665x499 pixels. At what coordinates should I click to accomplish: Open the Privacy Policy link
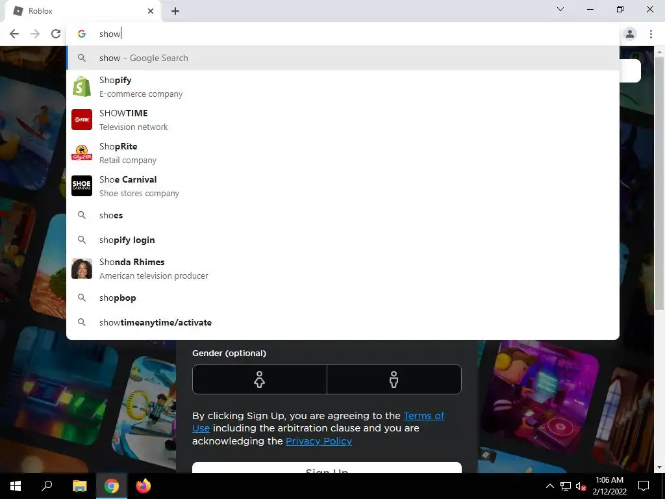pos(319,441)
